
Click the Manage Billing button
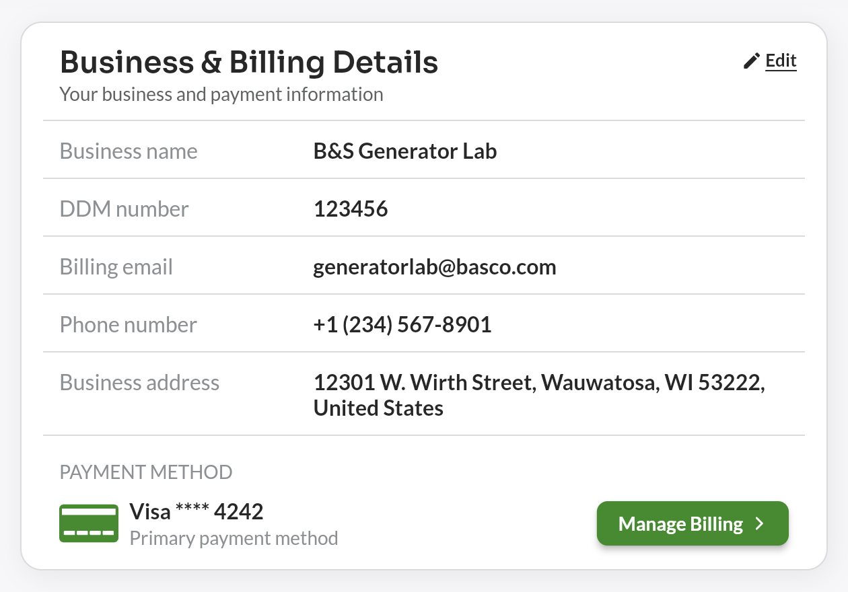pyautogui.click(x=693, y=523)
